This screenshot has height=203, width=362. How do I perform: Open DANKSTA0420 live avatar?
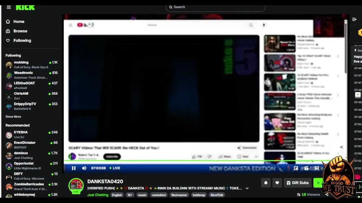[76, 186]
